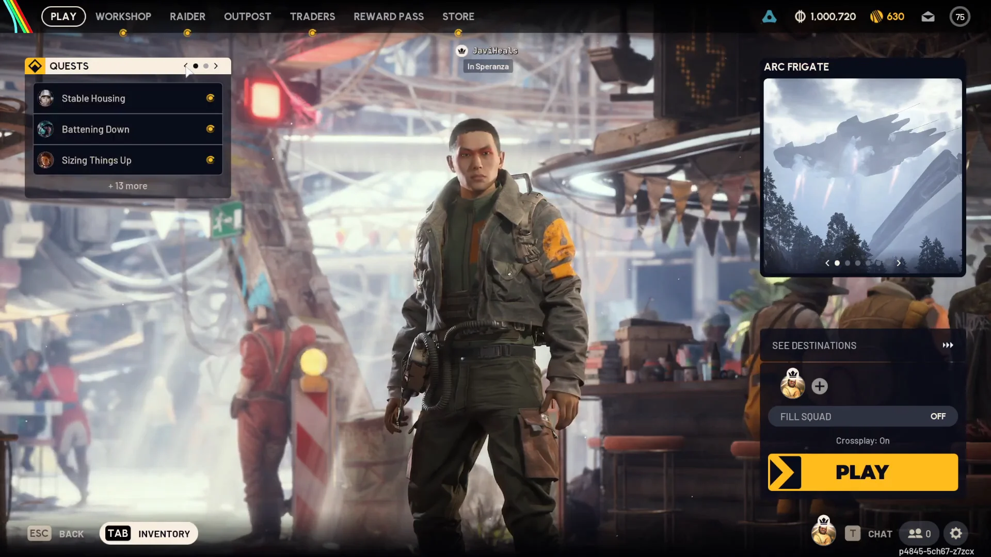991x557 pixels.
Task: Open the Reward Pass tab
Action: [x=389, y=17]
